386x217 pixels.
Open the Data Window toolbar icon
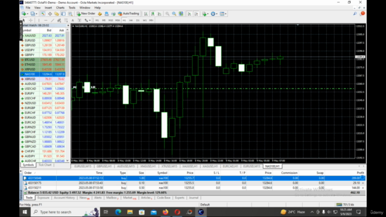tap(49, 14)
